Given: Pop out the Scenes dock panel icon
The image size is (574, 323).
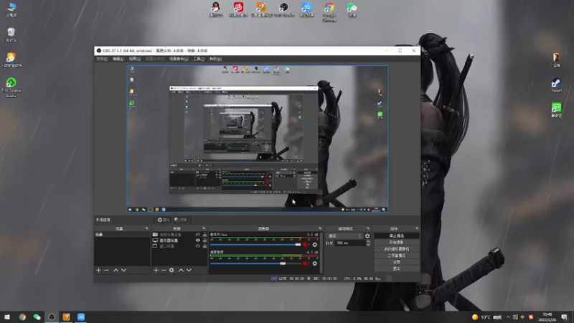Looking at the screenshot, I should point(147,228).
